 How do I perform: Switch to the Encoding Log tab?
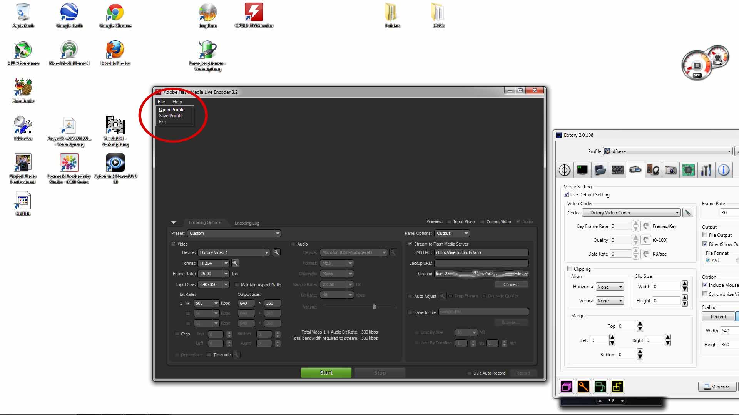(x=247, y=223)
